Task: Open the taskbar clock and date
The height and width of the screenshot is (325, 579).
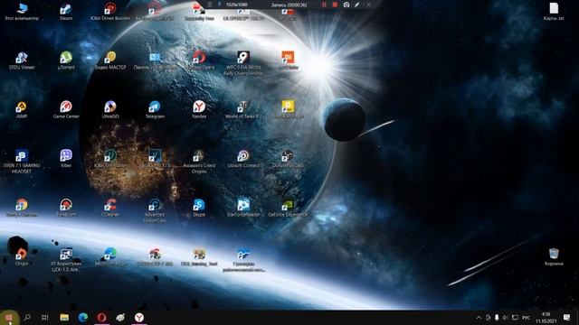Action: click(x=546, y=317)
